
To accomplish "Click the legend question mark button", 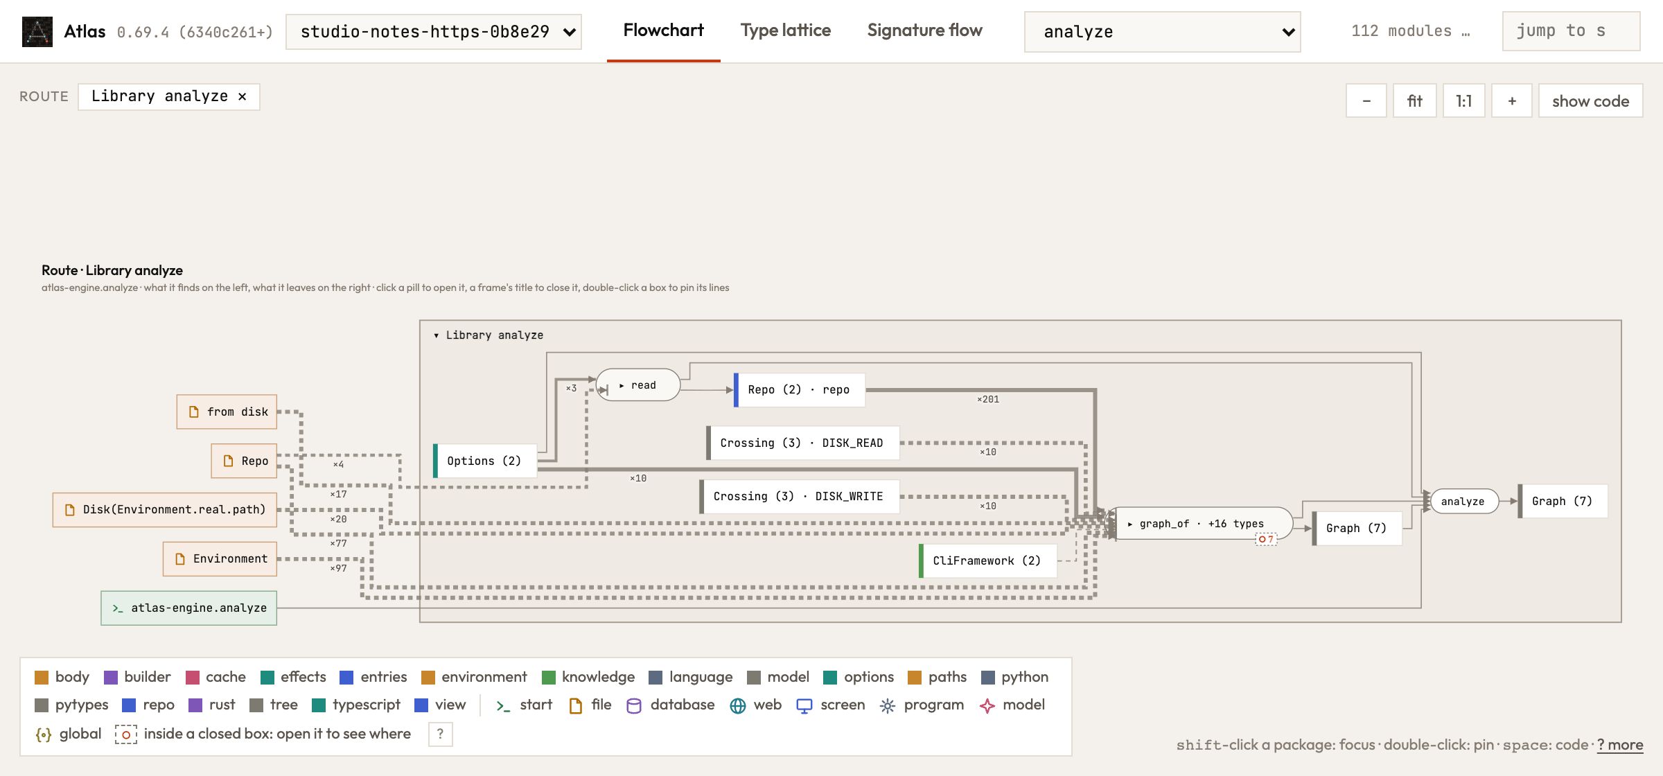I will [x=441, y=734].
